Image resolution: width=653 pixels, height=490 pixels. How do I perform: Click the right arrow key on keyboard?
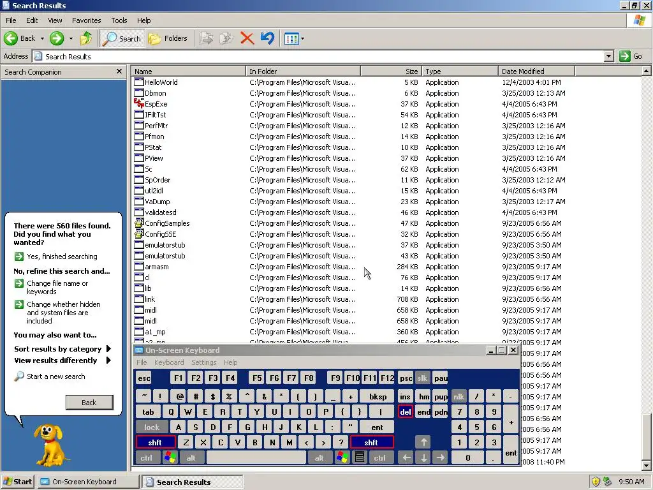(x=441, y=458)
